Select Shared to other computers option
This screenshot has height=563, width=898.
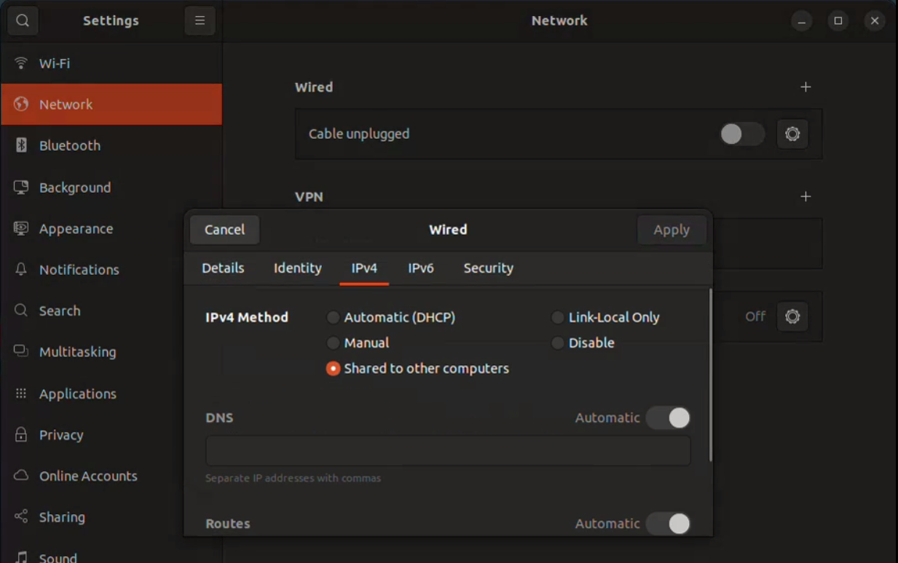tap(418, 369)
